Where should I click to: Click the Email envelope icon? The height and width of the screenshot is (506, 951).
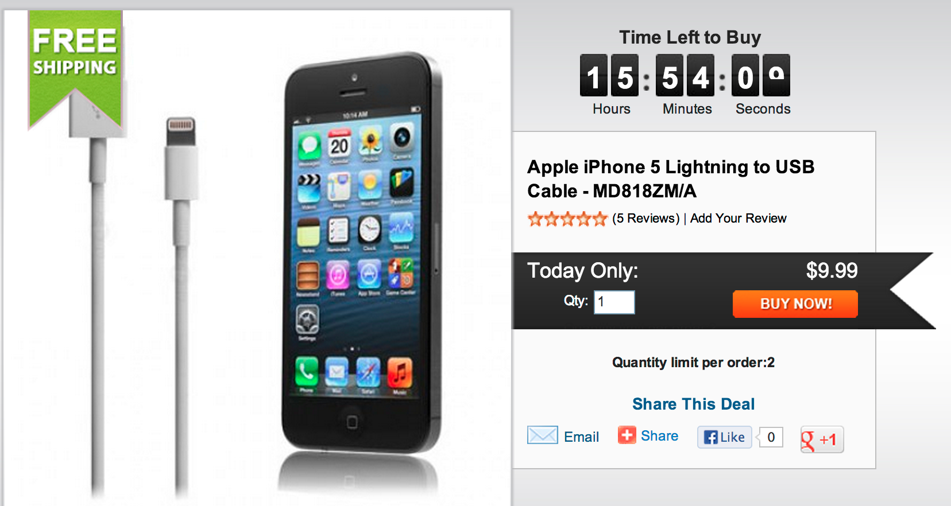[543, 435]
